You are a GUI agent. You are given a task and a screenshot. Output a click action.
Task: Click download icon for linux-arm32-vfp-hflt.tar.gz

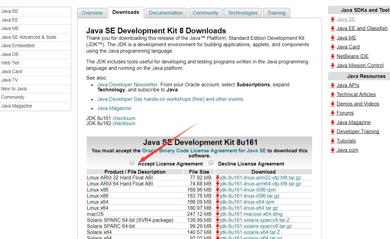(x=217, y=177)
